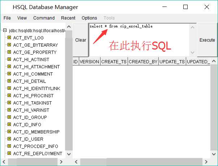Expand the ACT_HI_VARINST table node

(x=9, y=110)
